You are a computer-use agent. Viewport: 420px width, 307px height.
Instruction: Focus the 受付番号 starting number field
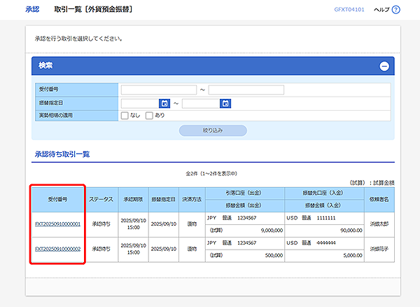tap(159, 90)
